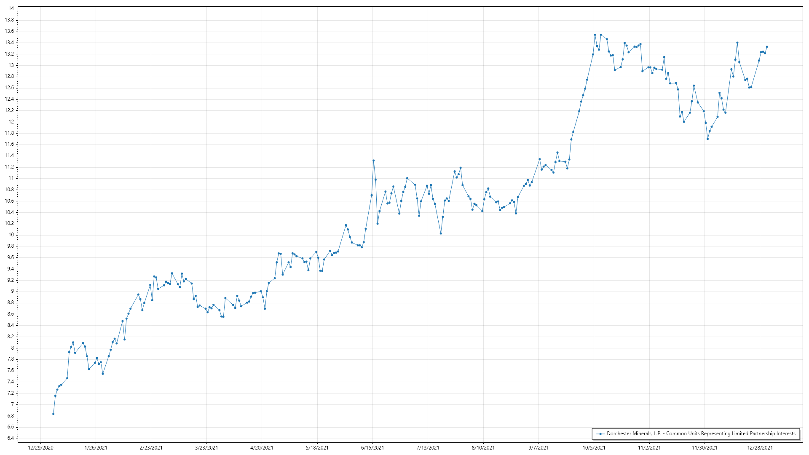
Task: Click the 11/30/2021 x-axis date label
Action: coord(705,448)
